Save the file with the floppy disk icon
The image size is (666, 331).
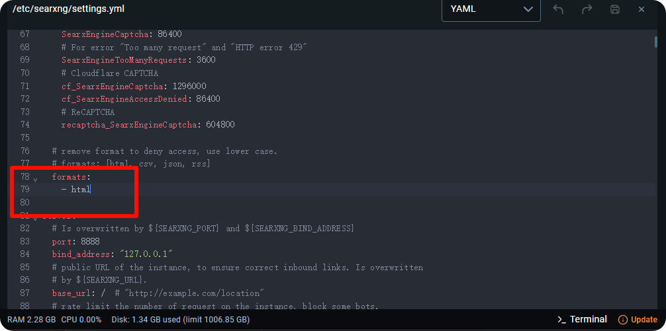(615, 9)
